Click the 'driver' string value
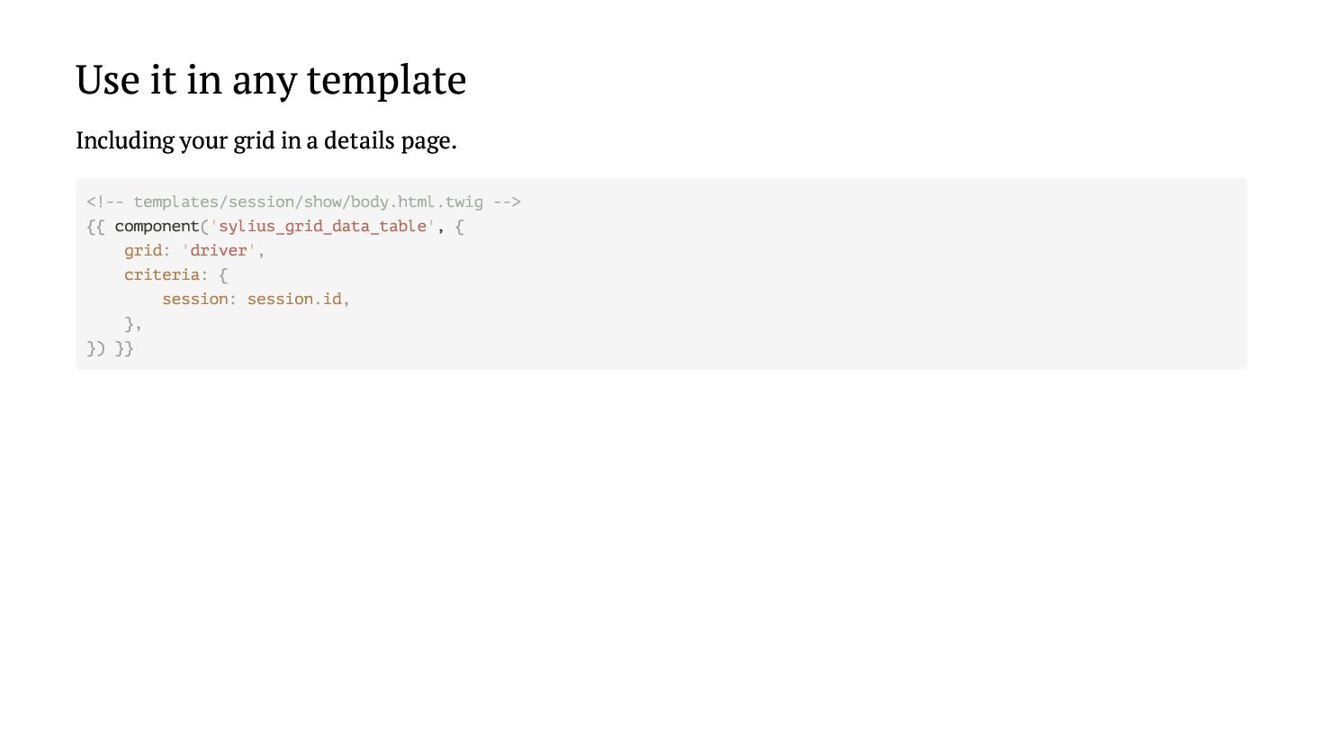The image size is (1323, 745). coord(219,251)
